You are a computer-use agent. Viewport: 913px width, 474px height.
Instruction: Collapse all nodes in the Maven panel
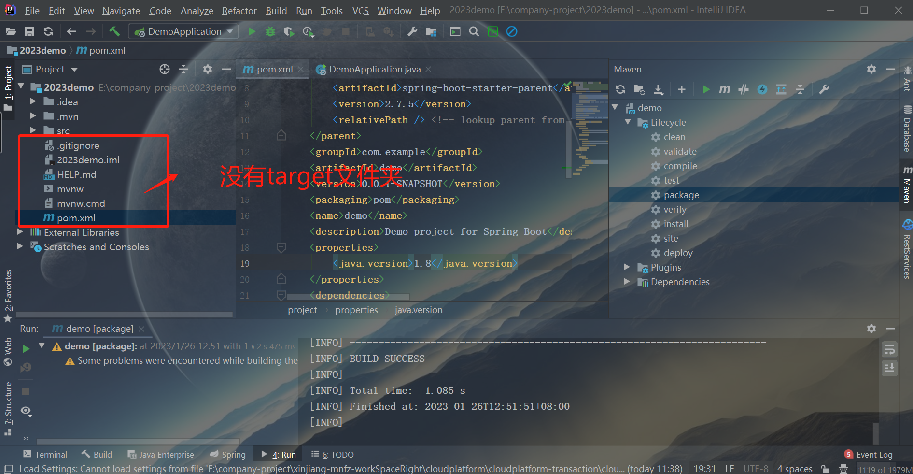[800, 89]
